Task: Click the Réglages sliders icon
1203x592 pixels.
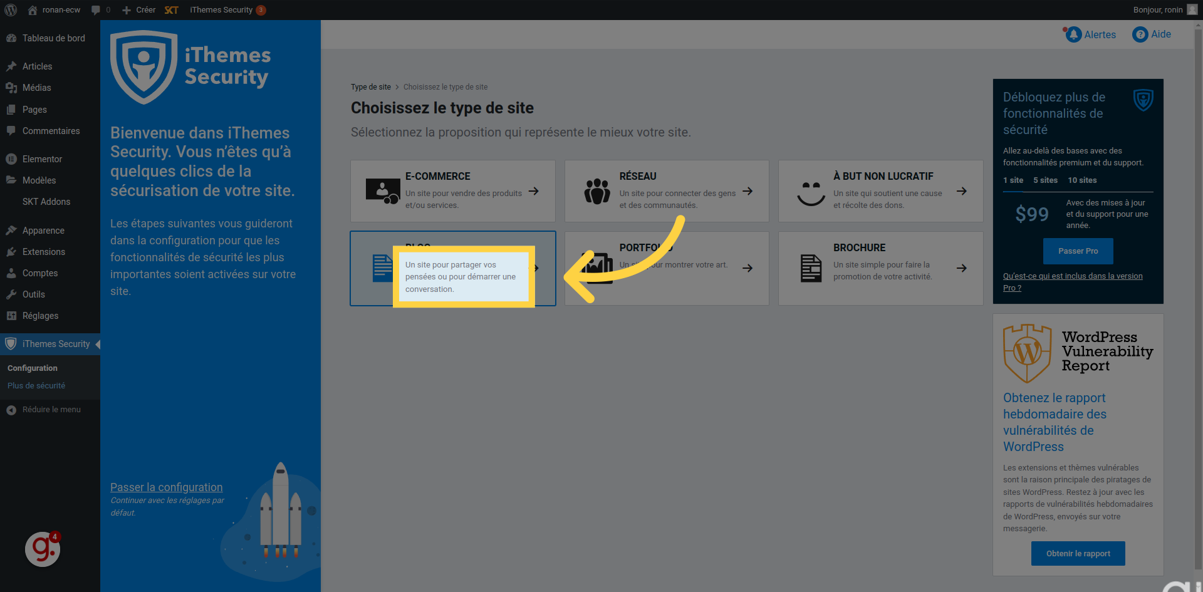Action: tap(11, 316)
